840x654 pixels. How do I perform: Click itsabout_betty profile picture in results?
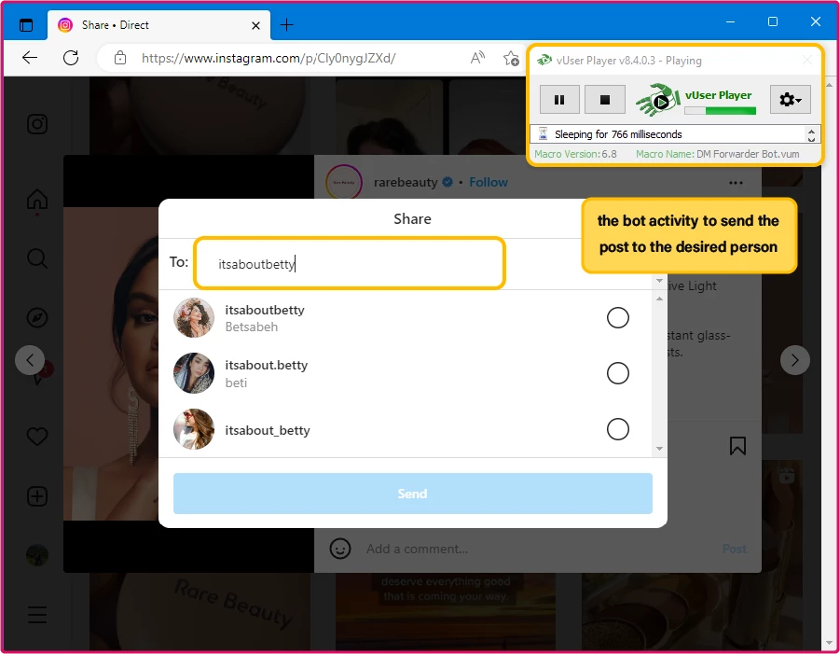[194, 429]
